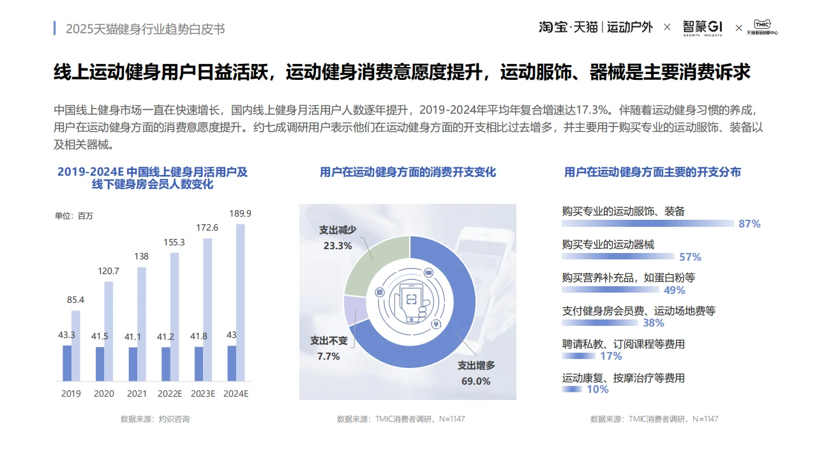Click the 聘请私教、订阅课程等费用 label
This screenshot has height=460, width=817.
[624, 344]
